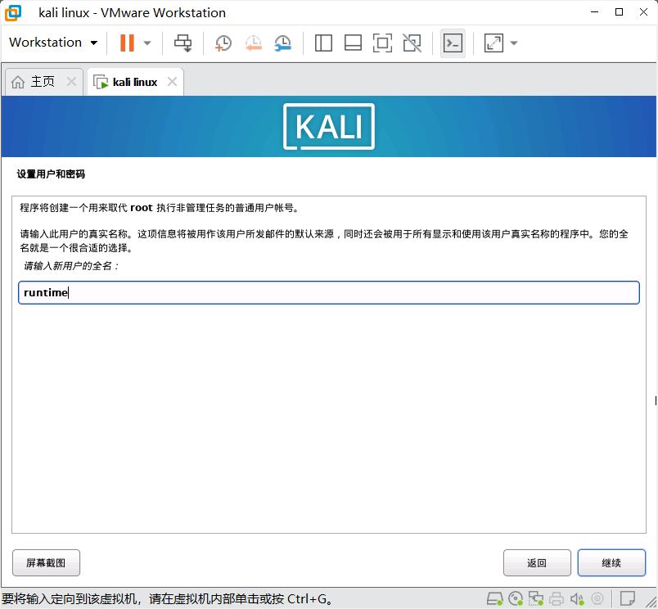Click the network adapter status icon

coord(536,598)
